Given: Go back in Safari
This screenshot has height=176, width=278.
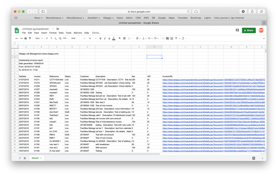Looking at the screenshot, I should tap(30, 11).
